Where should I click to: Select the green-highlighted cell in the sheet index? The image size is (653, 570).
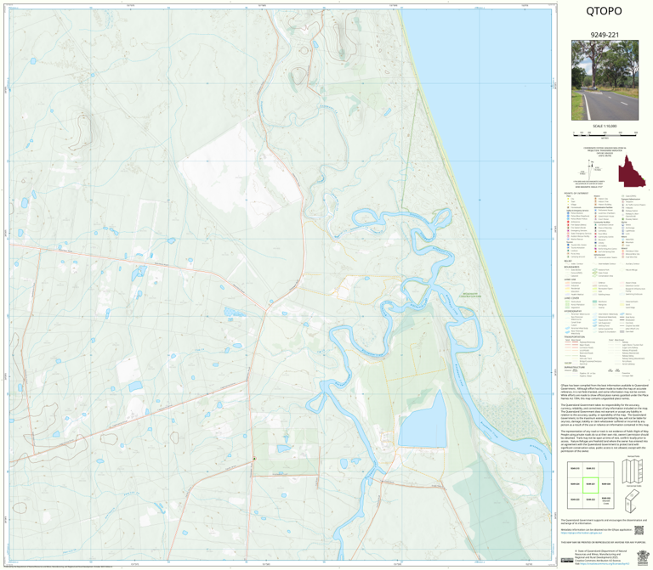click(591, 484)
